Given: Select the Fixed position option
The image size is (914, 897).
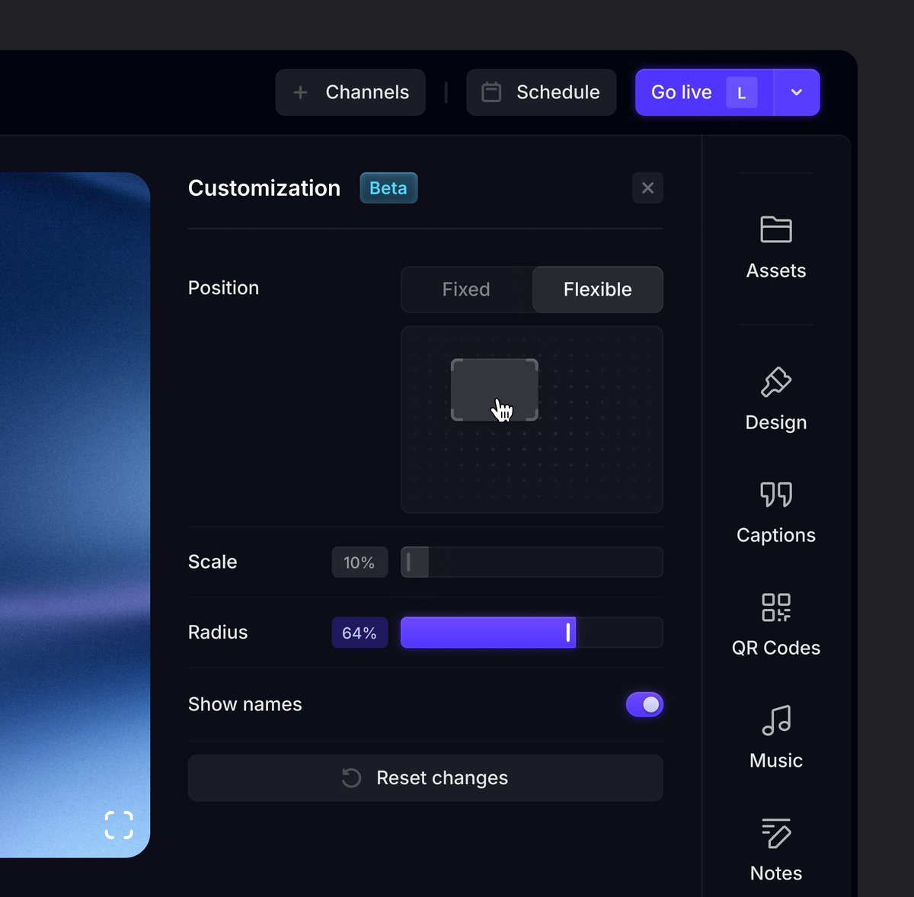Looking at the screenshot, I should click(466, 290).
